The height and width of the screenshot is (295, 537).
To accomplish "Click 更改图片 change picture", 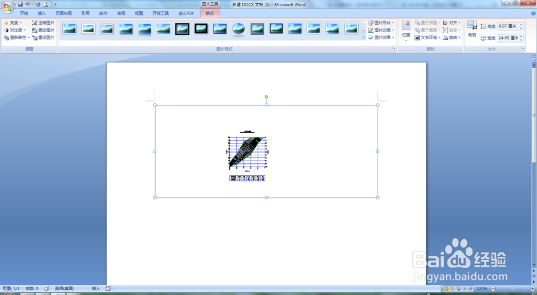I will (x=43, y=30).
